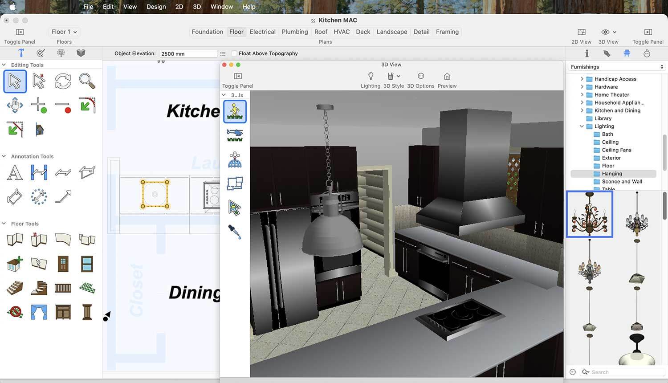
Task: Select the Dimension annotation tool
Action: point(39,172)
